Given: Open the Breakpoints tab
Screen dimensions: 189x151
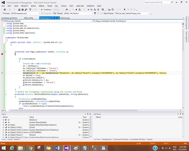Looking at the screenshot, I should tap(107, 139).
